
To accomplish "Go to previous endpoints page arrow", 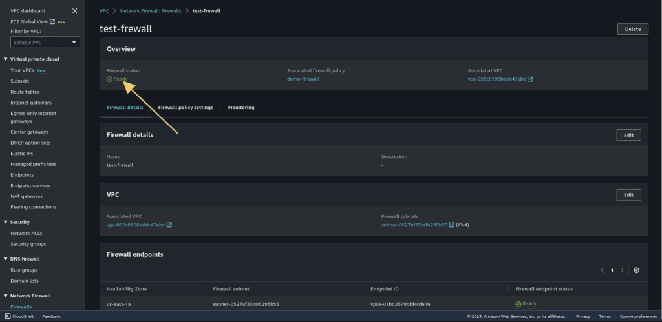I will pyautogui.click(x=602, y=270).
